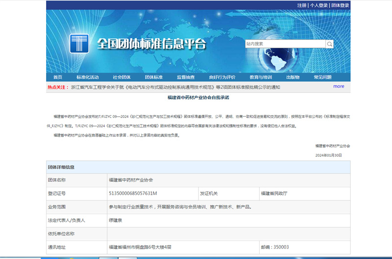The width and height of the screenshot is (392, 259).
Task: Open the 团体标准 menu
Action: point(154,77)
